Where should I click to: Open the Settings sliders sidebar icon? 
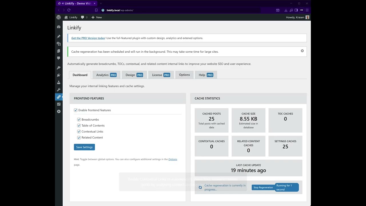59,104
